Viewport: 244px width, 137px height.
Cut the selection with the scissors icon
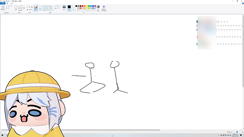[x=9, y=6]
